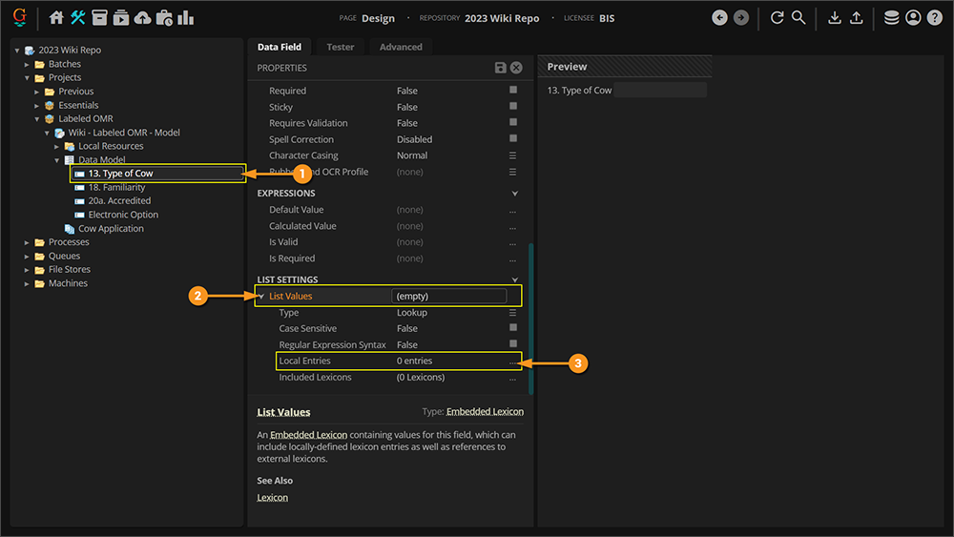954x537 pixels.
Task: Open the Character Casing dropdown menu
Action: click(x=512, y=155)
